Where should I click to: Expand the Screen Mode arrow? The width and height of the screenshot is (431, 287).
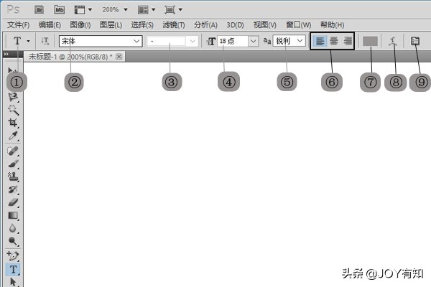click(x=180, y=10)
